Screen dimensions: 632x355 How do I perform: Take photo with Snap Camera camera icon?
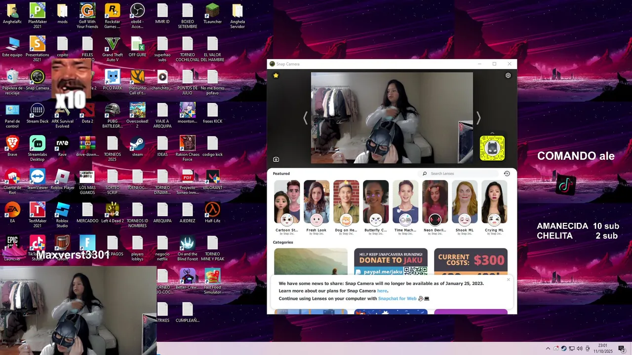click(276, 160)
